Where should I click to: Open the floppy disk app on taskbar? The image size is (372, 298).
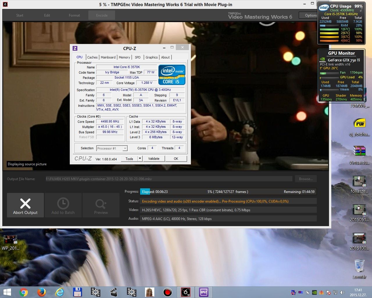pos(78,292)
